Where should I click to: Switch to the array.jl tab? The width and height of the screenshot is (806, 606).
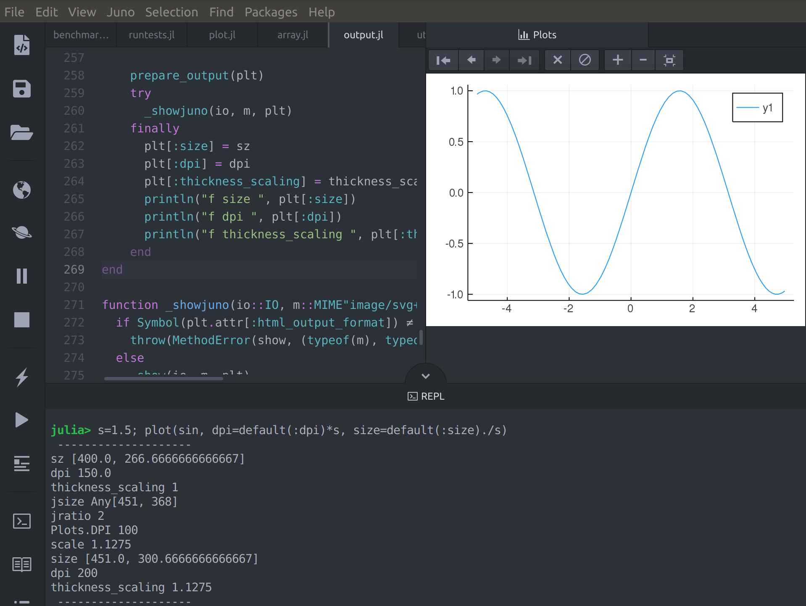[x=292, y=35]
